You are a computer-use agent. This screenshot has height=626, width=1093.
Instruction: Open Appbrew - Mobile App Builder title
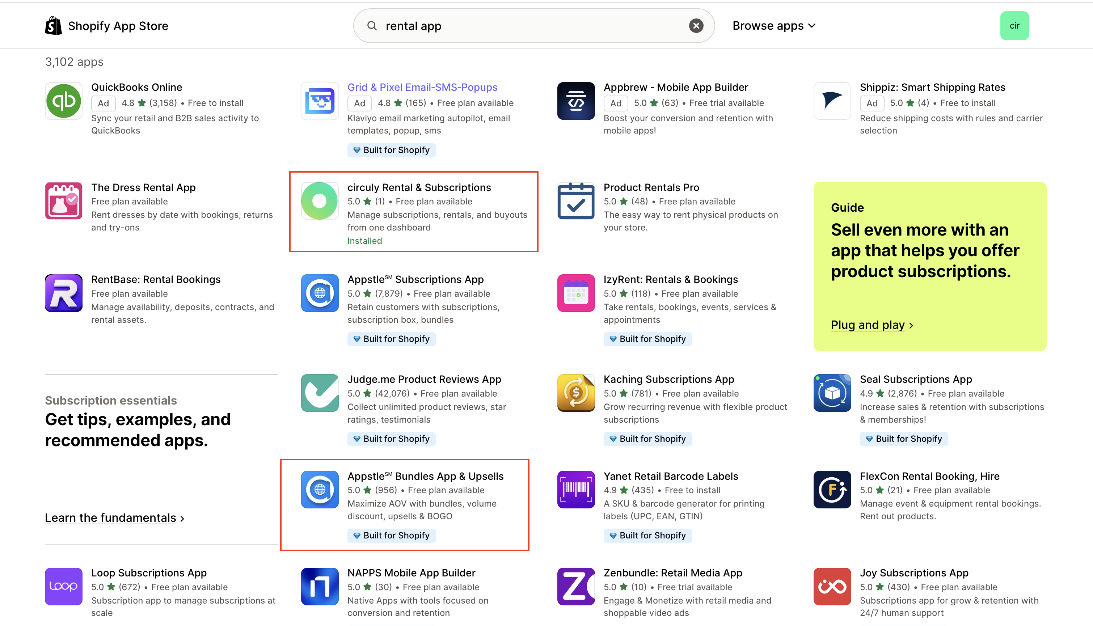click(675, 87)
